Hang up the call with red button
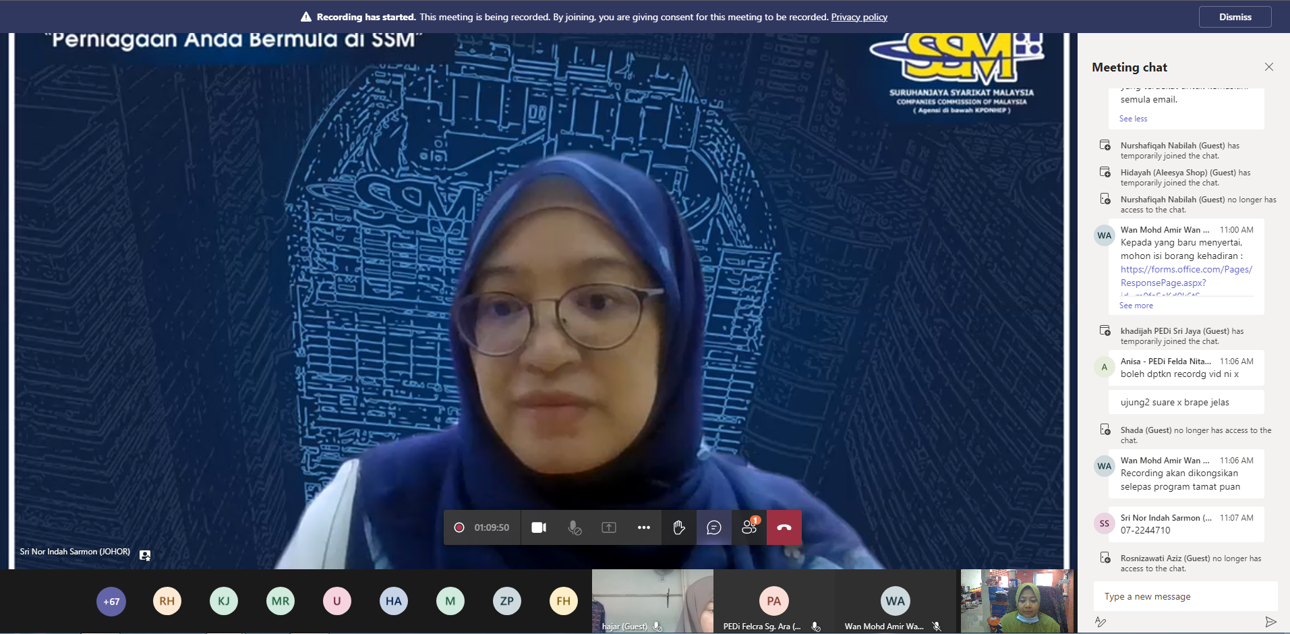 [x=784, y=527]
